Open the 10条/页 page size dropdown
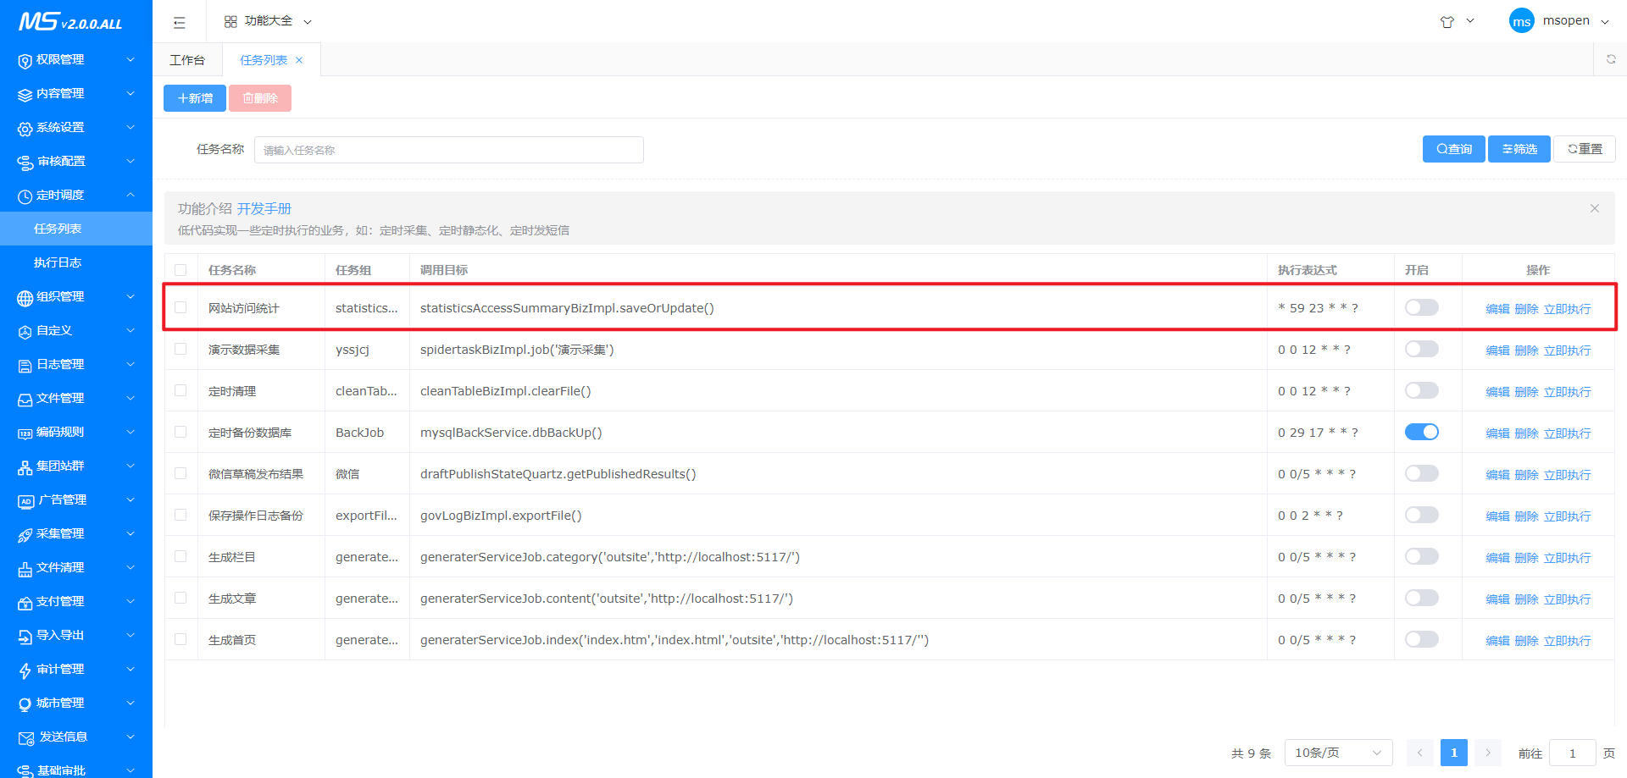This screenshot has height=778, width=1627. click(1337, 753)
